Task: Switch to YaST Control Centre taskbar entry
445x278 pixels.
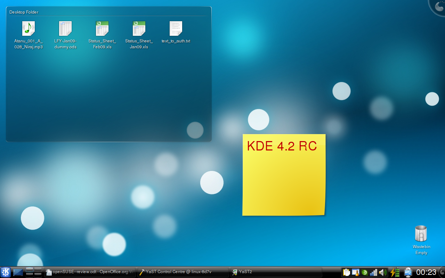Action: tap(183, 272)
